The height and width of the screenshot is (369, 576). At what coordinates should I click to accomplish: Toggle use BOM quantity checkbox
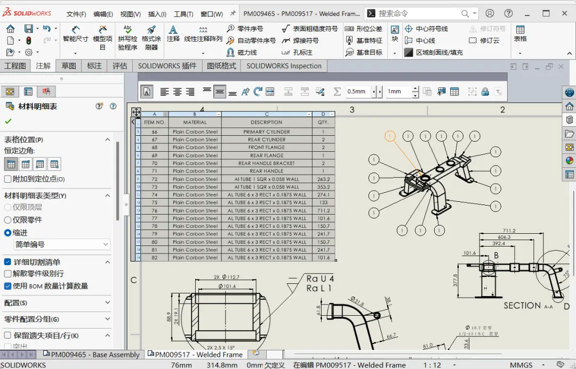(x=7, y=286)
